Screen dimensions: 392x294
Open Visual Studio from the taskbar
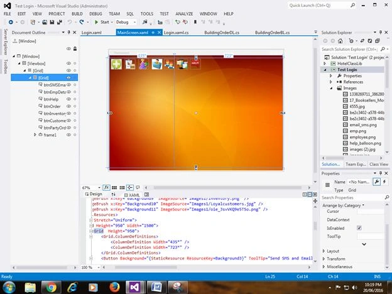click(x=135, y=287)
